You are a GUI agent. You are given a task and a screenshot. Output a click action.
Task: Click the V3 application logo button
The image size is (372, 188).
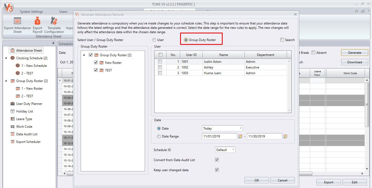pyautogui.click(x=8, y=8)
